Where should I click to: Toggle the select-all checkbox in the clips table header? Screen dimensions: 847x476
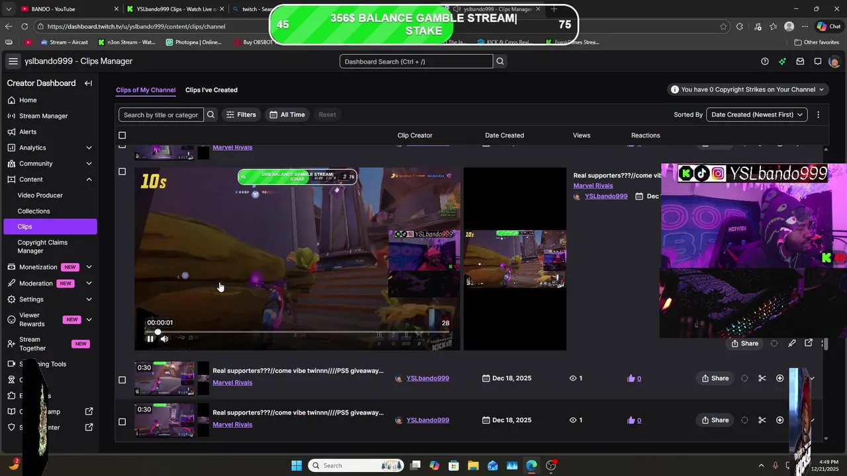(x=122, y=136)
